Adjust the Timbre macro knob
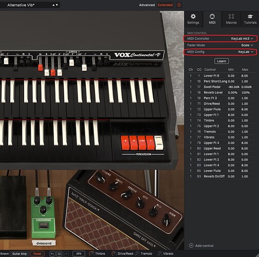The height and width of the screenshot is (257, 259). click(x=92, y=254)
